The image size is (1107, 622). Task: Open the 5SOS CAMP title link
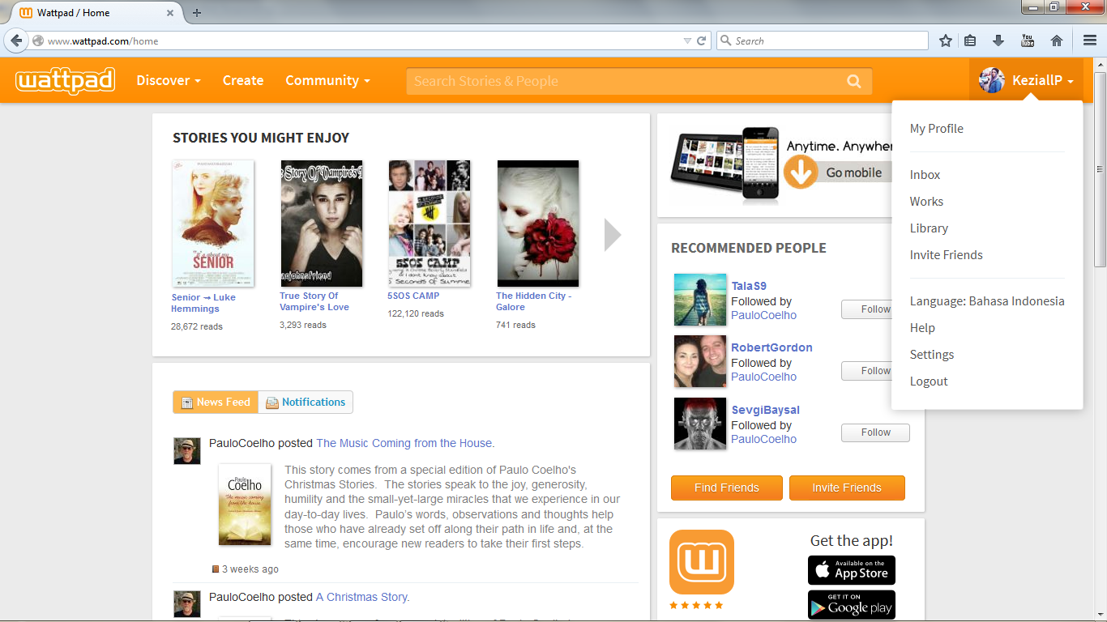(413, 296)
